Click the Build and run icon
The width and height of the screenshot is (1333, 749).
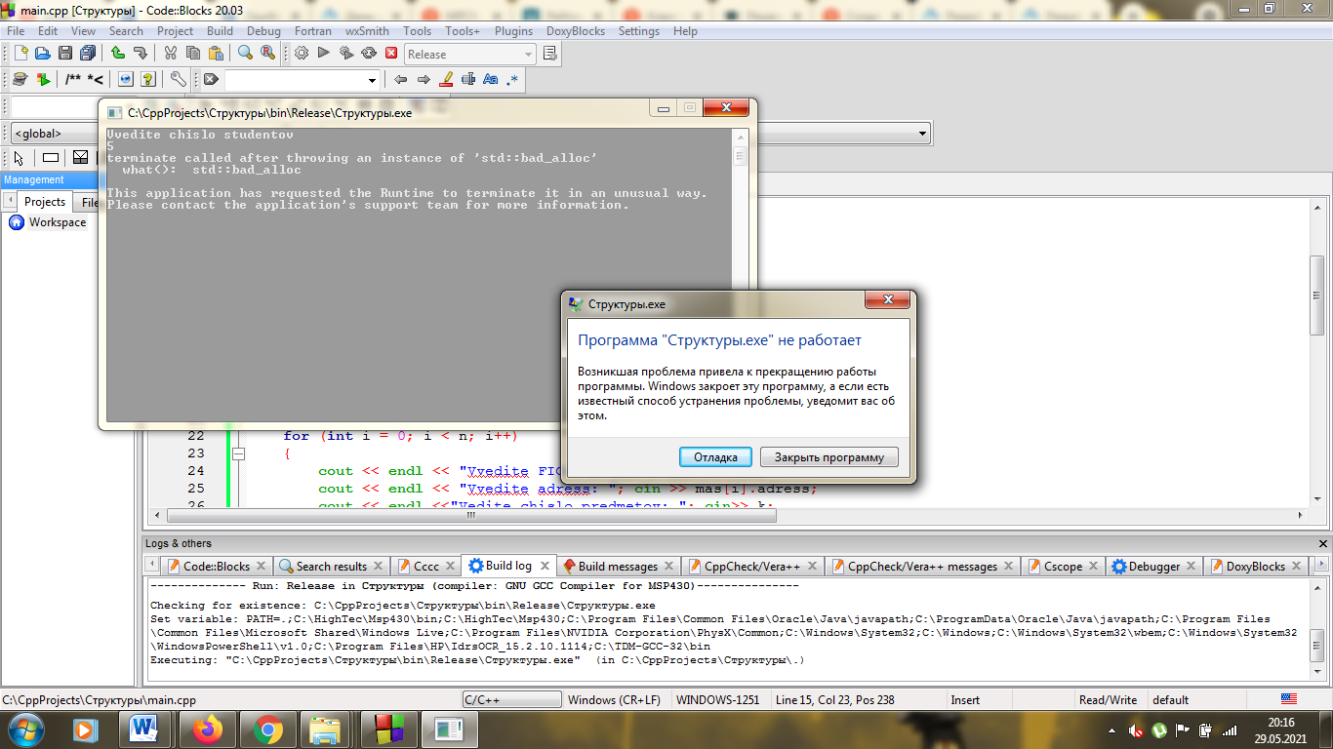tap(346, 54)
